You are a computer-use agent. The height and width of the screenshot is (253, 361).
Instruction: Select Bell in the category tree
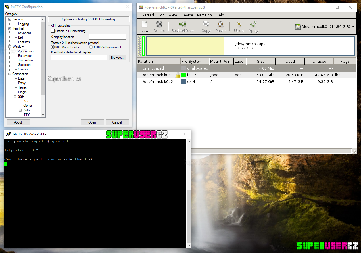coord(20,37)
